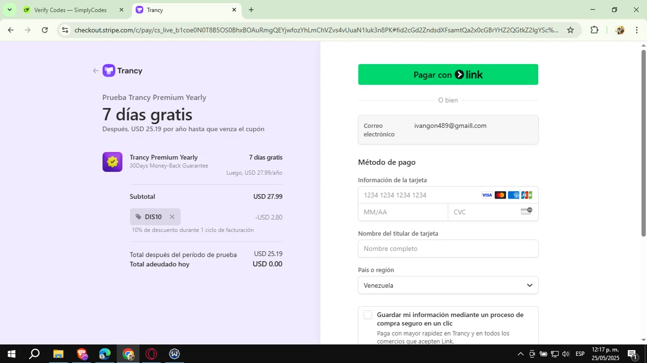This screenshot has height=363, width=647.
Task: Open the Chrome three-dot menu
Action: click(637, 30)
